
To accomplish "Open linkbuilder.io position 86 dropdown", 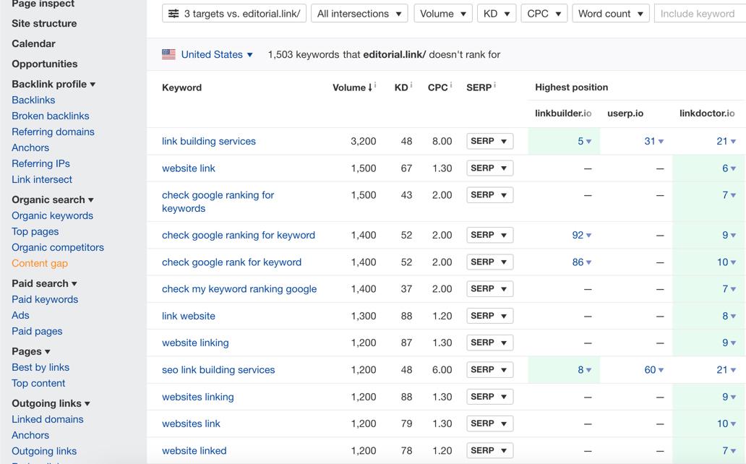I will coord(581,262).
